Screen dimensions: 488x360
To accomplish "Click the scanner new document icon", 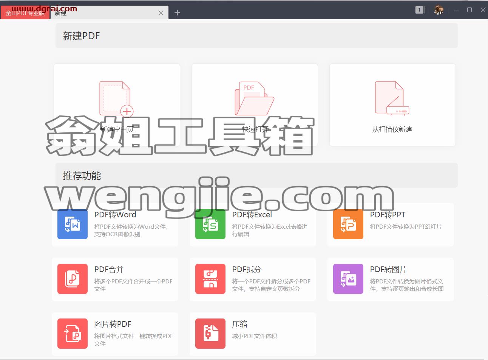I will [x=392, y=98].
